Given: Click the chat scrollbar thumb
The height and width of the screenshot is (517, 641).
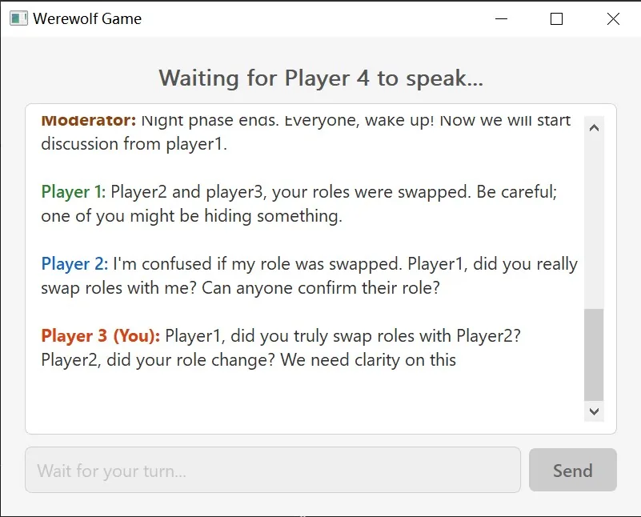Looking at the screenshot, I should pyautogui.click(x=594, y=355).
